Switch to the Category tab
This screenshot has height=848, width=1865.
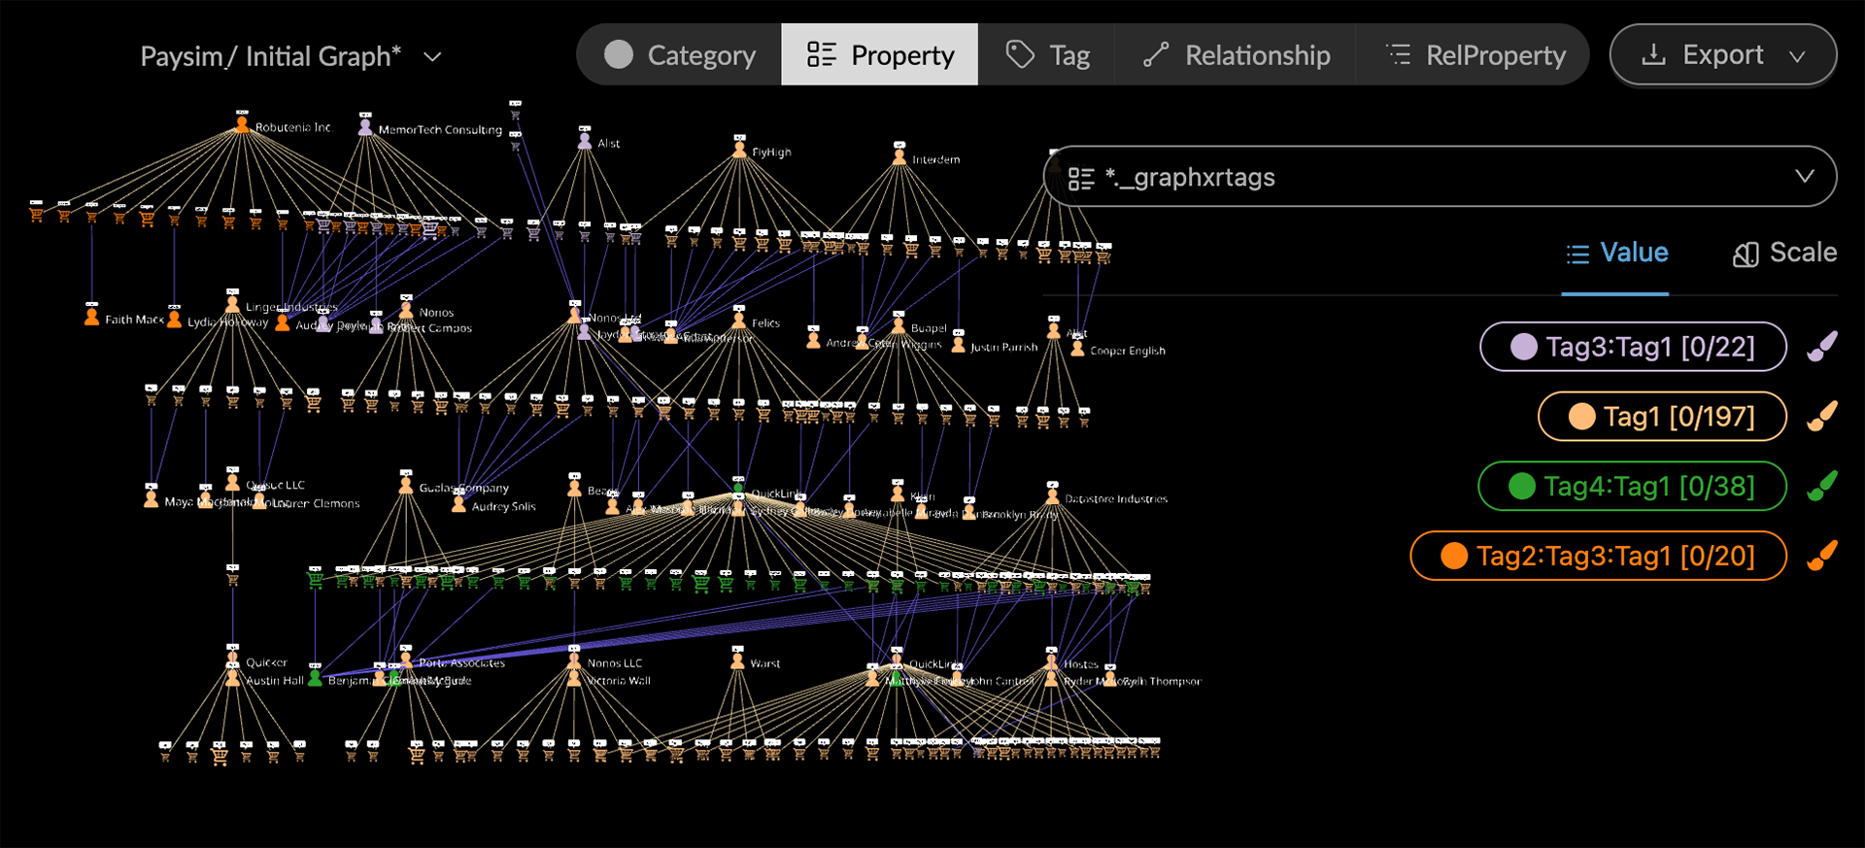pos(680,55)
